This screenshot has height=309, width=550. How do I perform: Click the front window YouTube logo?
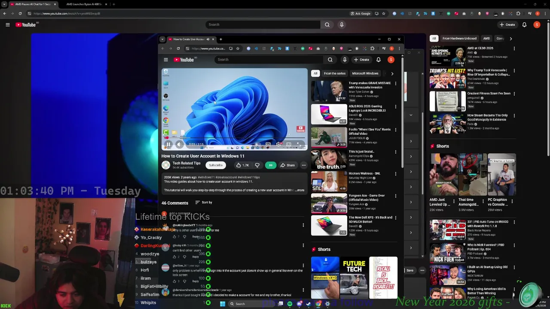184,60
